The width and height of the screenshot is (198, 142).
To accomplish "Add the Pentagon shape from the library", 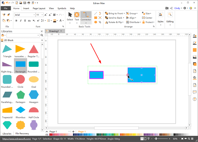I will pyautogui.click(x=20, y=95).
